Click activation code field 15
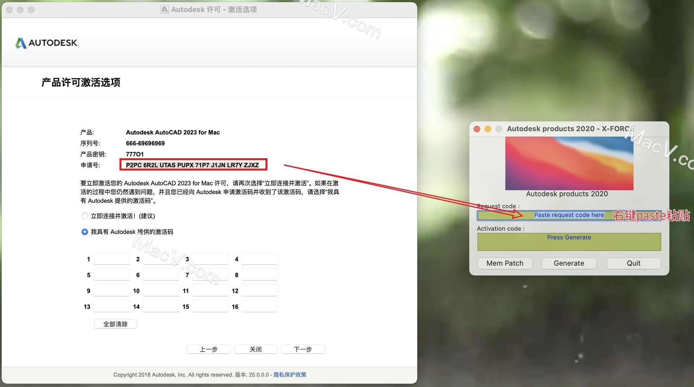 coord(210,307)
